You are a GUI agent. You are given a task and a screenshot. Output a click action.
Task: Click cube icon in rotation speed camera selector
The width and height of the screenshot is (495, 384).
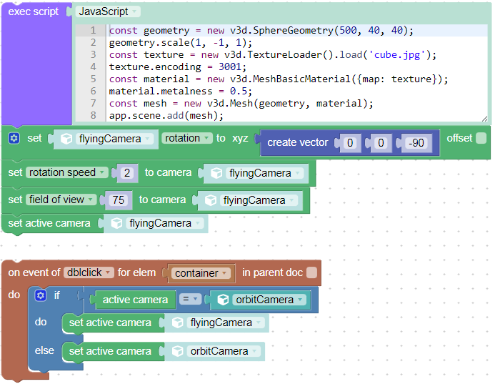(216, 173)
